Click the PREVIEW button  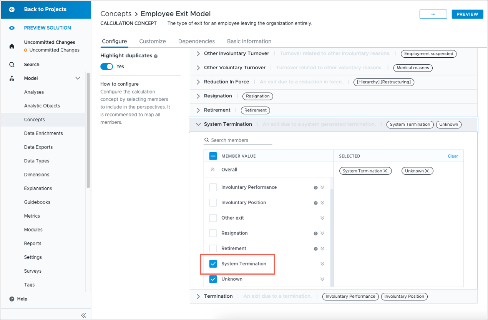(467, 14)
